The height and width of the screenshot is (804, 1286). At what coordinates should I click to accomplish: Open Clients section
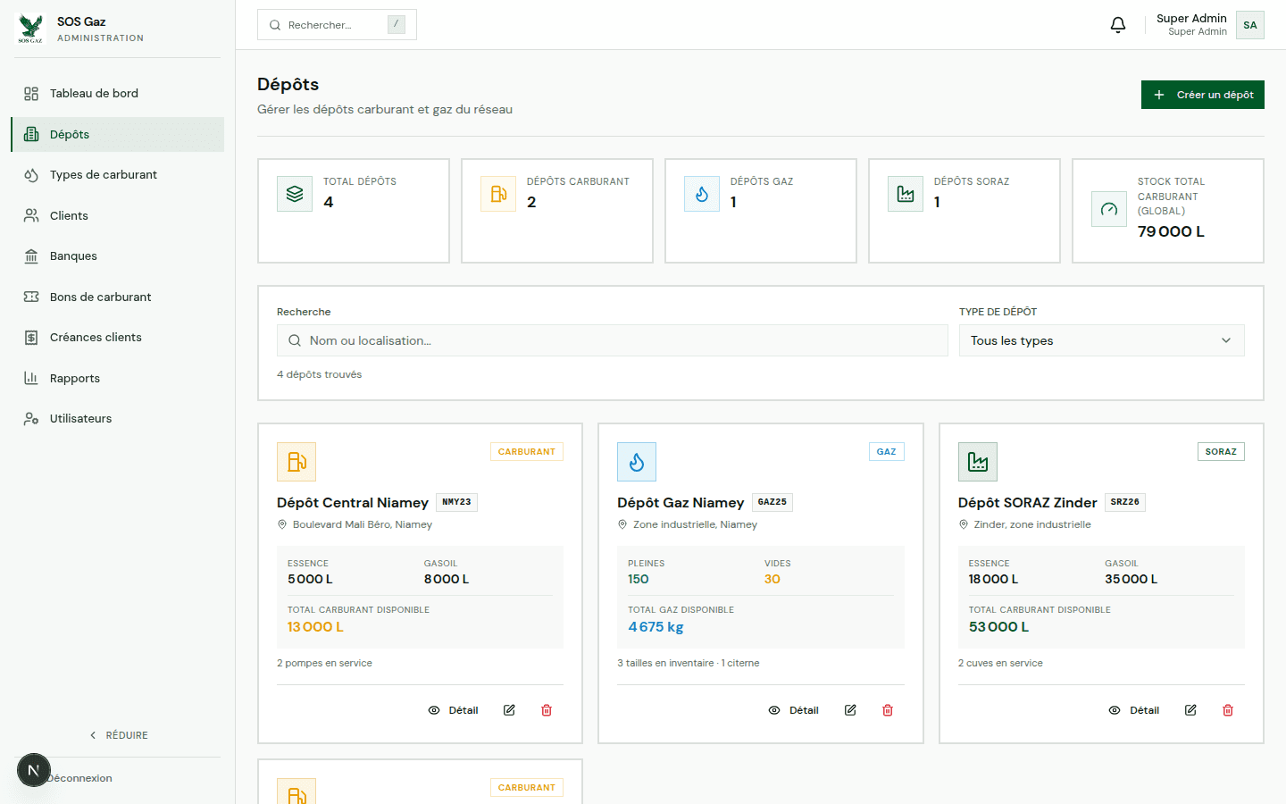[x=117, y=215]
